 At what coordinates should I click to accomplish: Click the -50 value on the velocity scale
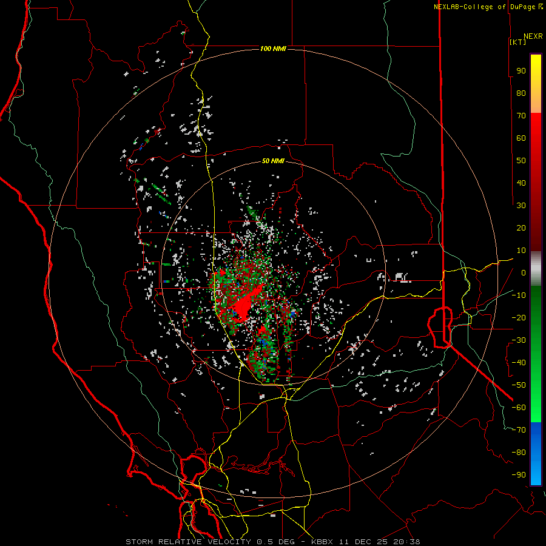(519, 385)
